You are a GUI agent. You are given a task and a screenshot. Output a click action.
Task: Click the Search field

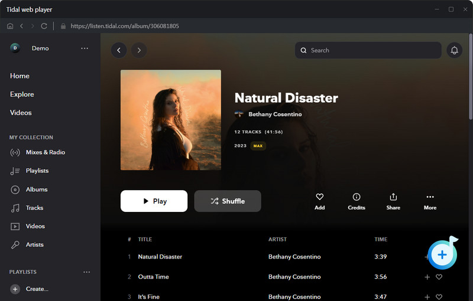coord(368,50)
